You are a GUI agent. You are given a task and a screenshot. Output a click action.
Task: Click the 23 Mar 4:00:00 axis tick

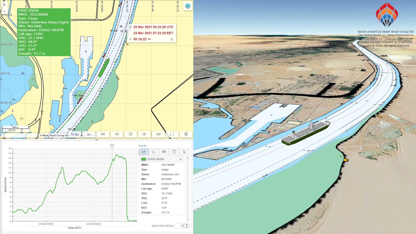tap(46, 224)
